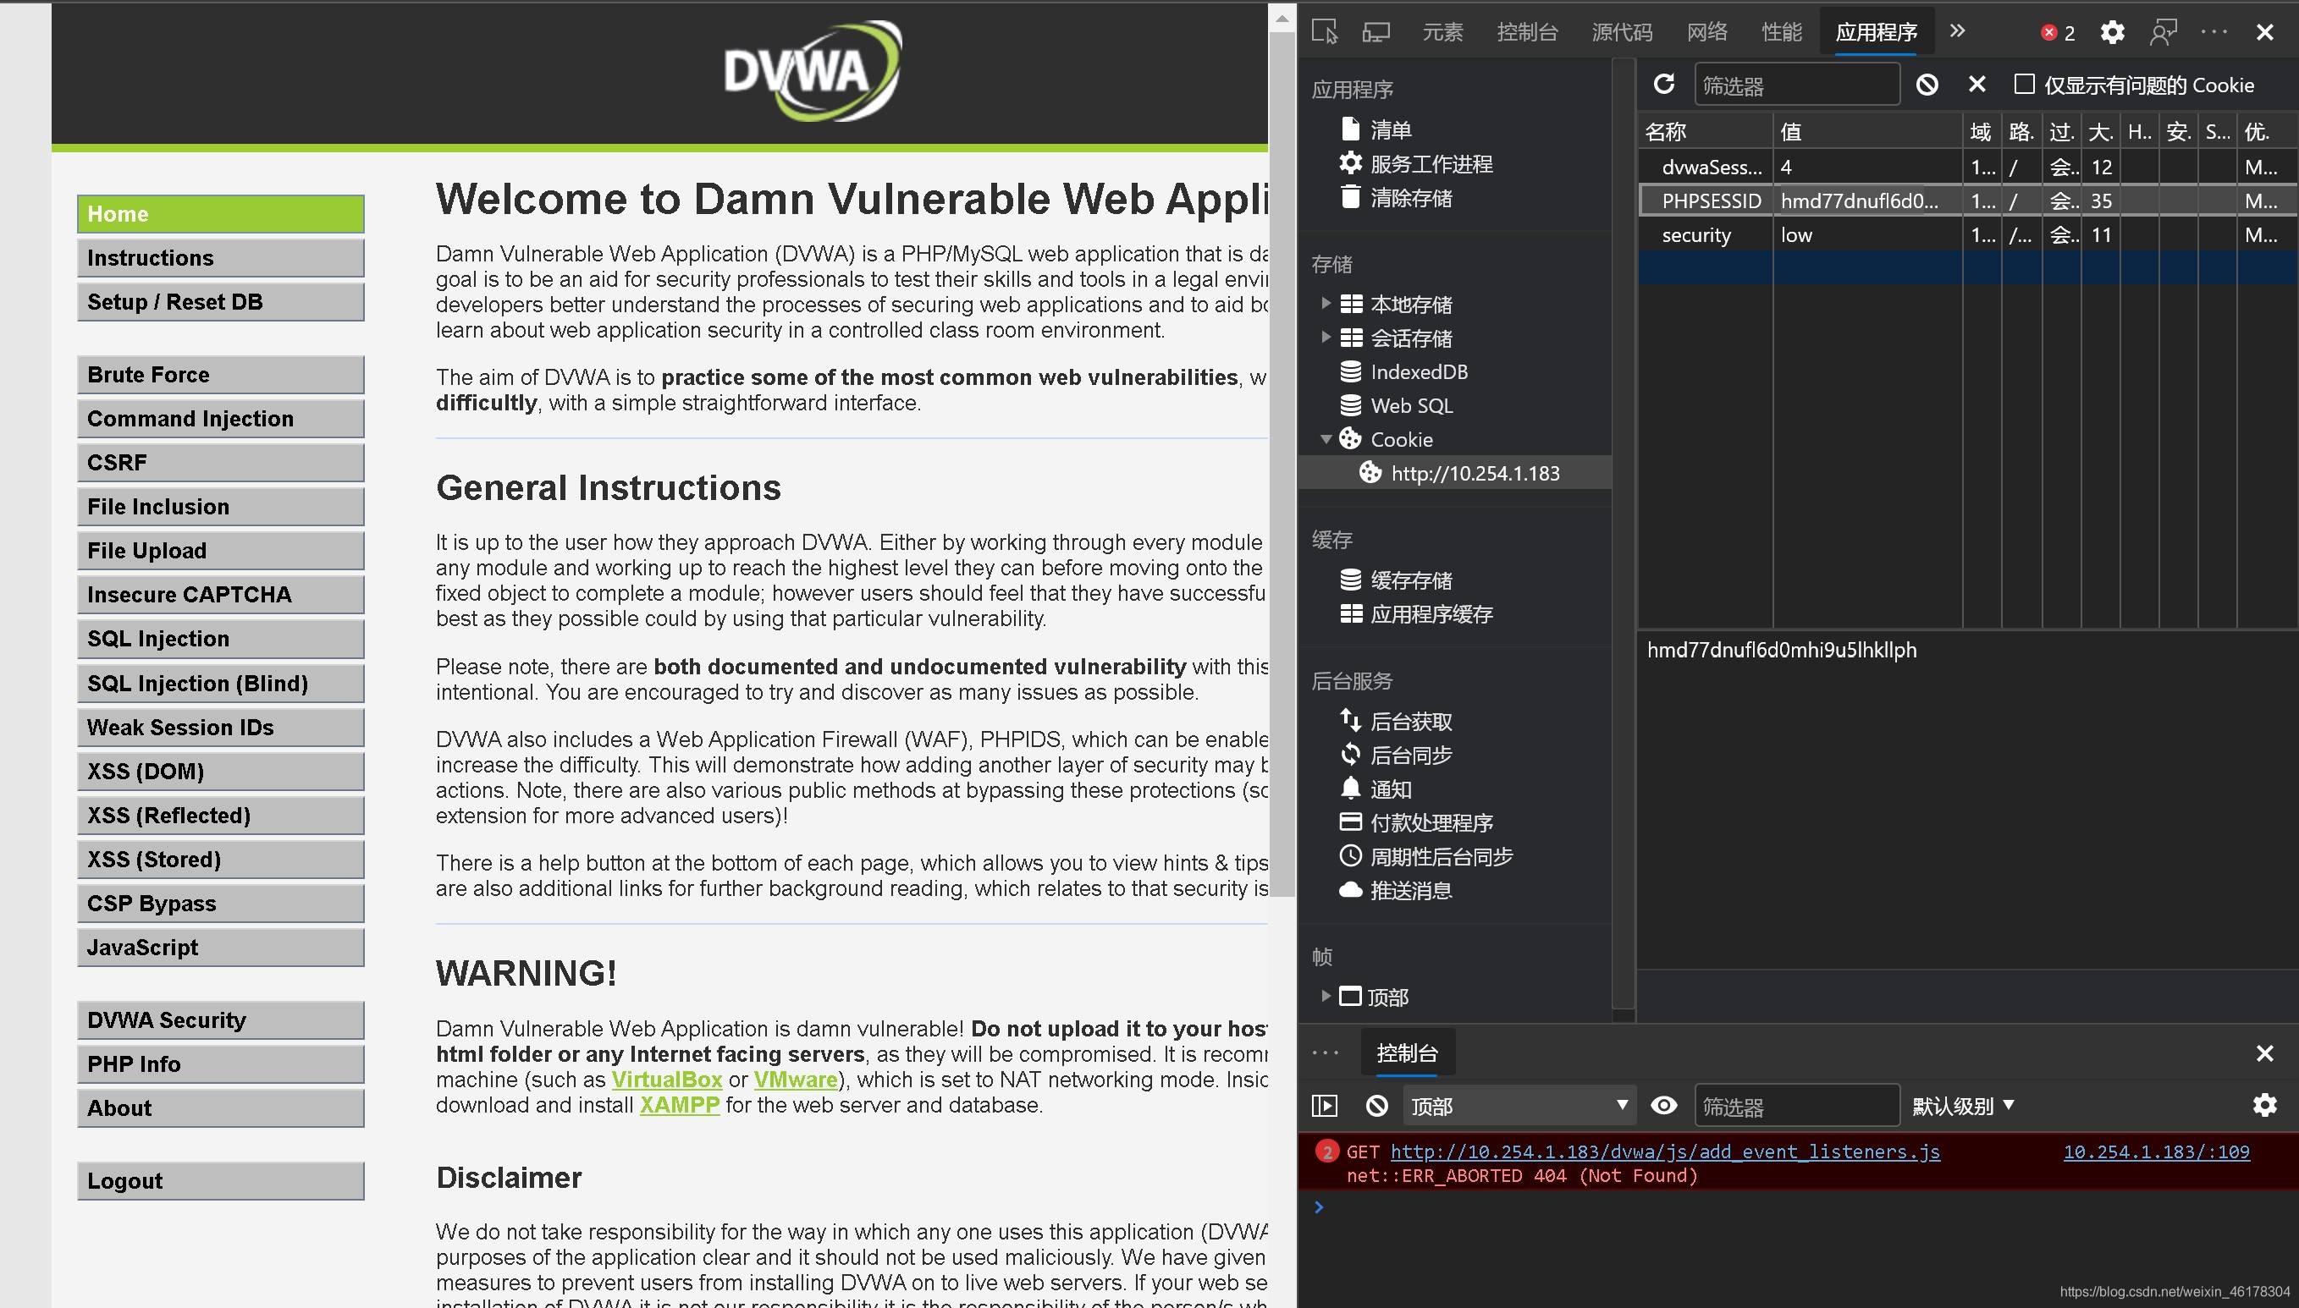Viewport: 2299px width, 1308px height.
Task: Click the page vertical scrollbar thumb
Action: coord(1282,463)
